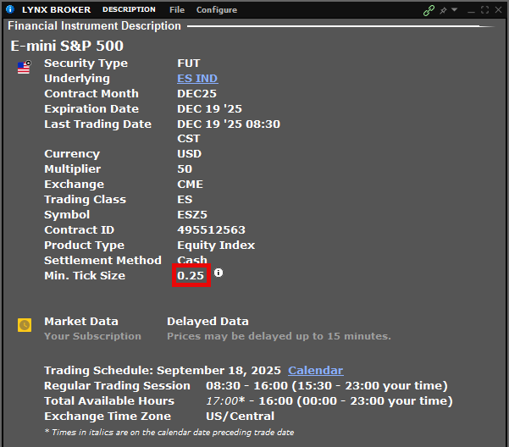Open the dropdown arrow beside the pin
Viewport: 509px width, 447px height.
(x=455, y=10)
